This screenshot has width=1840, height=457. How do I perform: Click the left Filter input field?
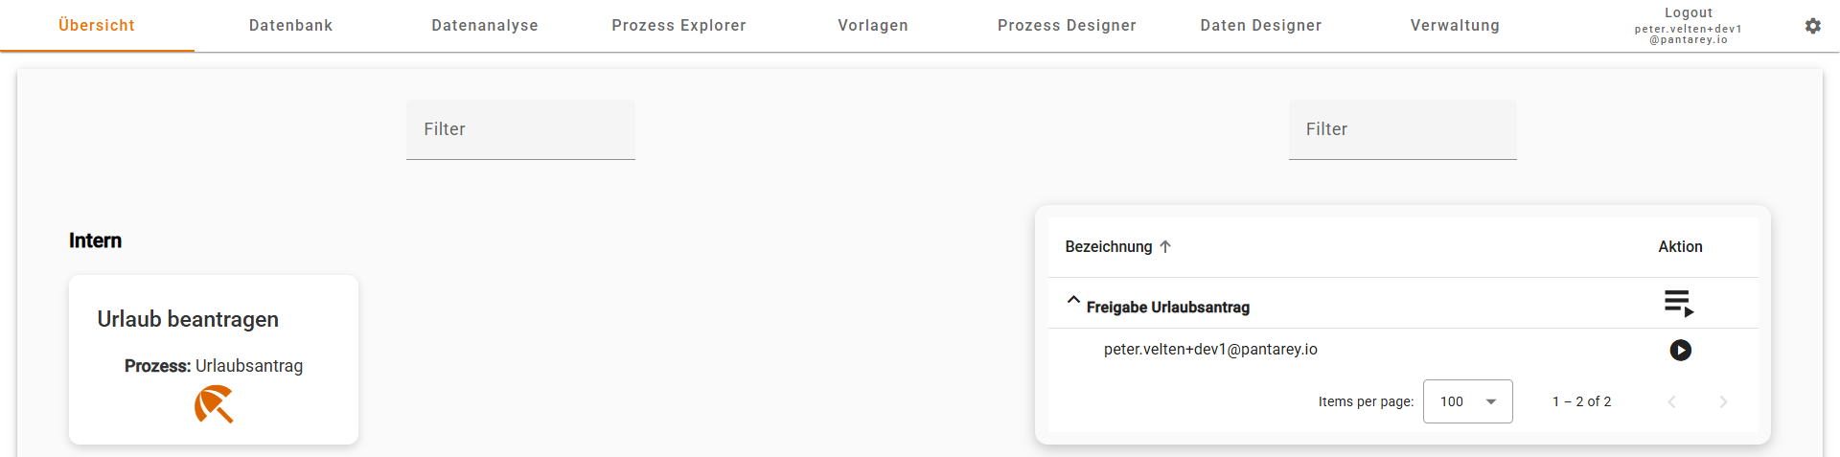click(x=520, y=130)
